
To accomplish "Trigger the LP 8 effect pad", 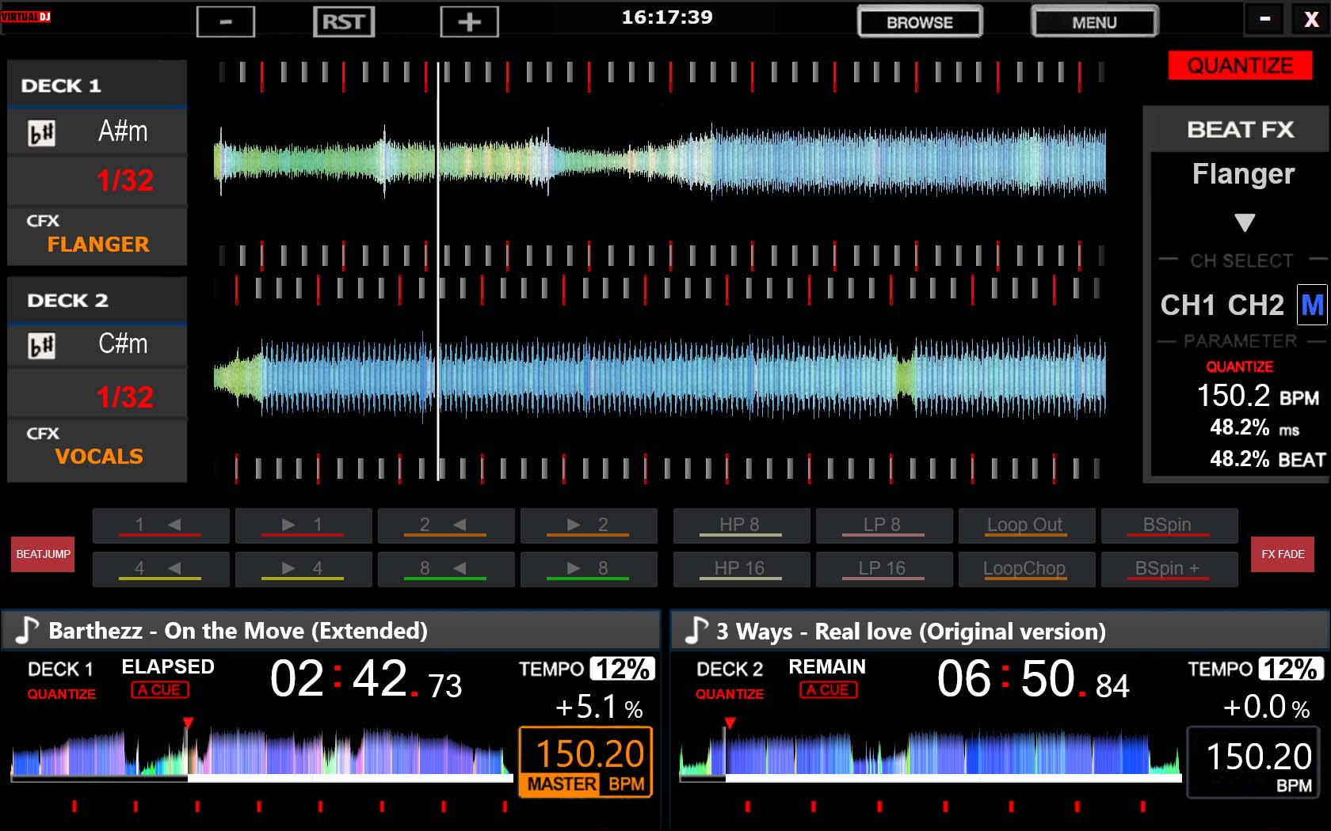I will click(884, 526).
